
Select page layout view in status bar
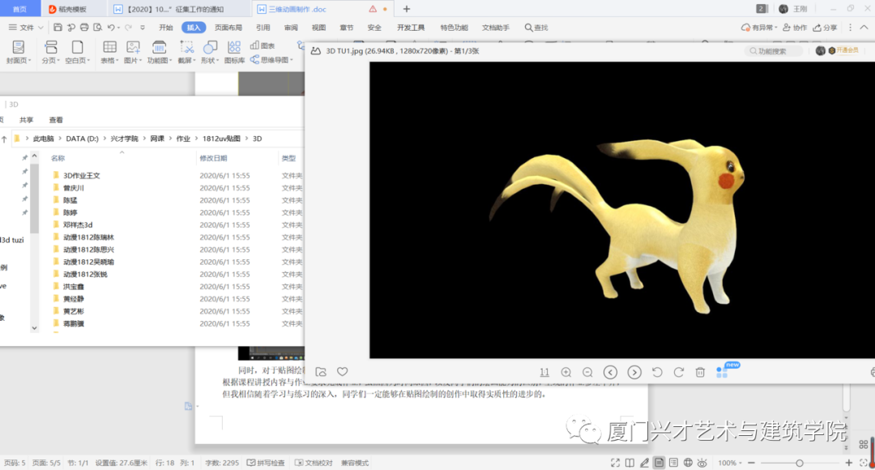tap(659, 463)
